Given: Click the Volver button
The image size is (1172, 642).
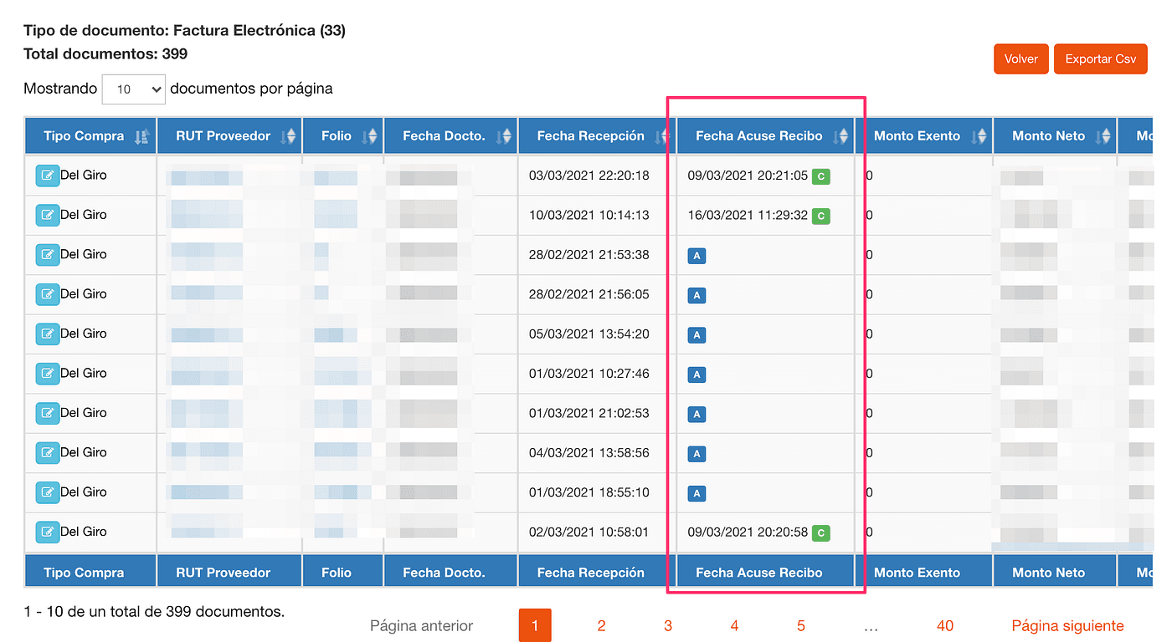Looking at the screenshot, I should [x=1021, y=59].
